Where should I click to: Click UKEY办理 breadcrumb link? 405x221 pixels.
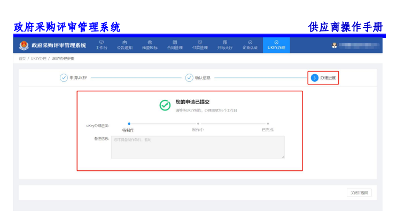[x=38, y=58]
